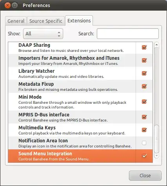Disable the Multimedia Keys extension
Screen dimensions: 167x186
point(144,130)
